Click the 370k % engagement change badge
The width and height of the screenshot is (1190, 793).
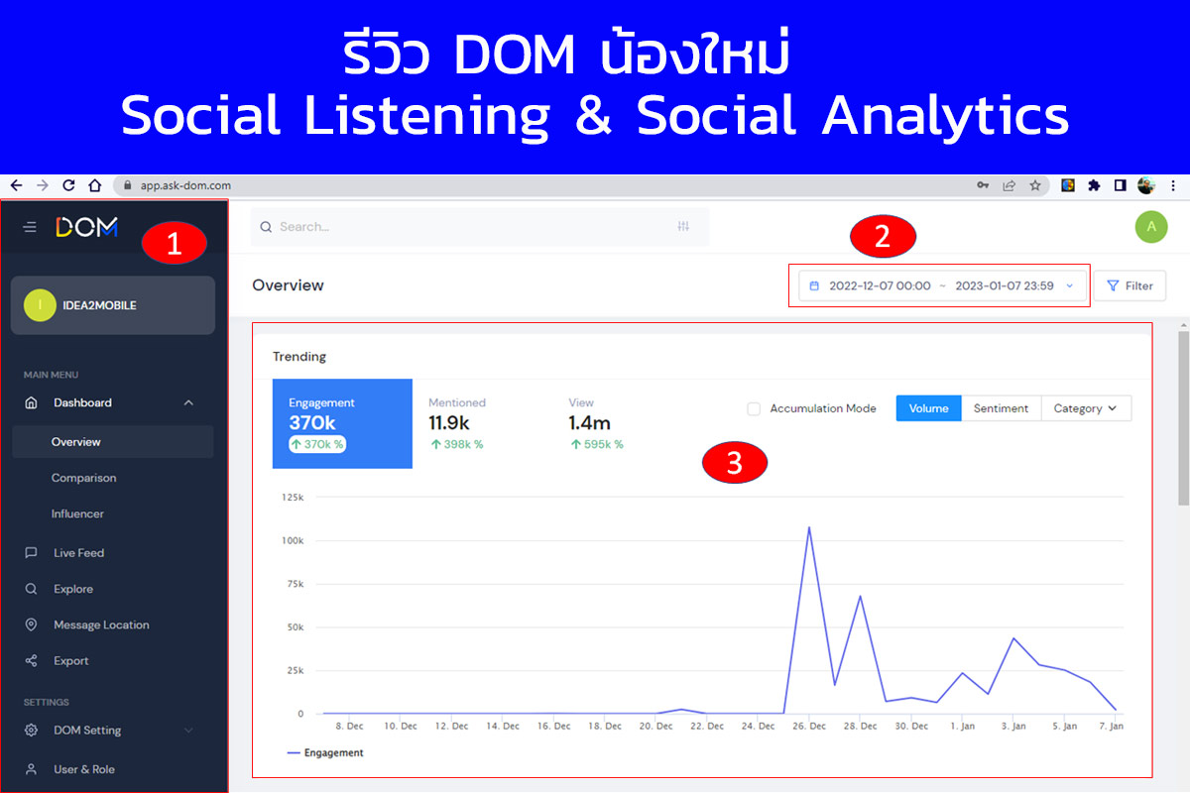click(x=317, y=444)
